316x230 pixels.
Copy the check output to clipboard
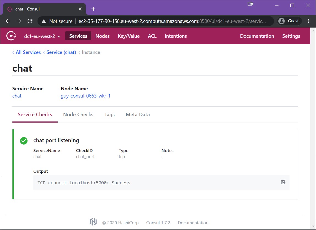click(283, 182)
